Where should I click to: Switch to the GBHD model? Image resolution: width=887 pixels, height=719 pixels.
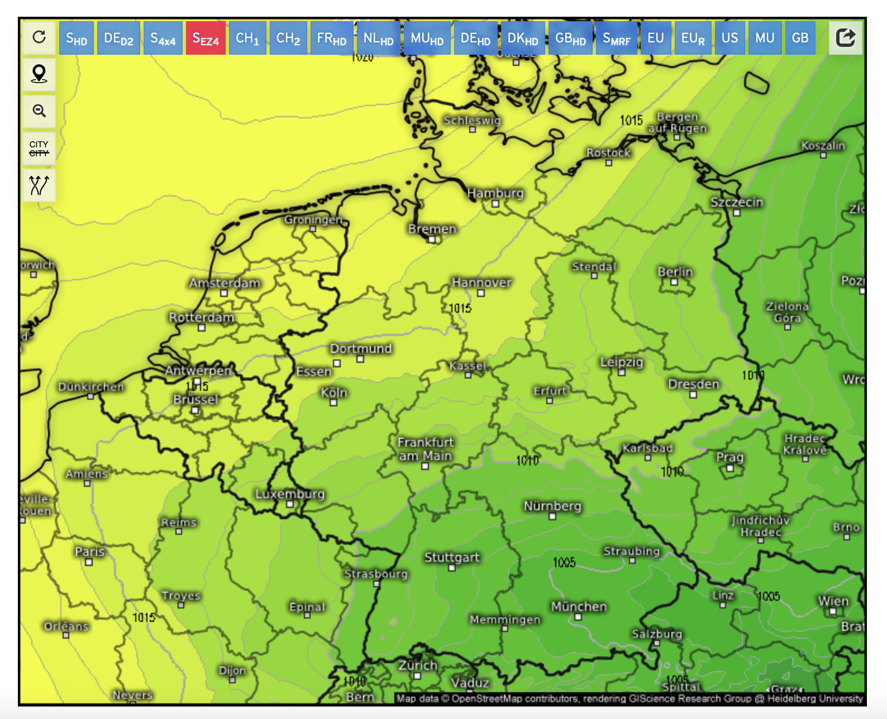[x=570, y=39]
